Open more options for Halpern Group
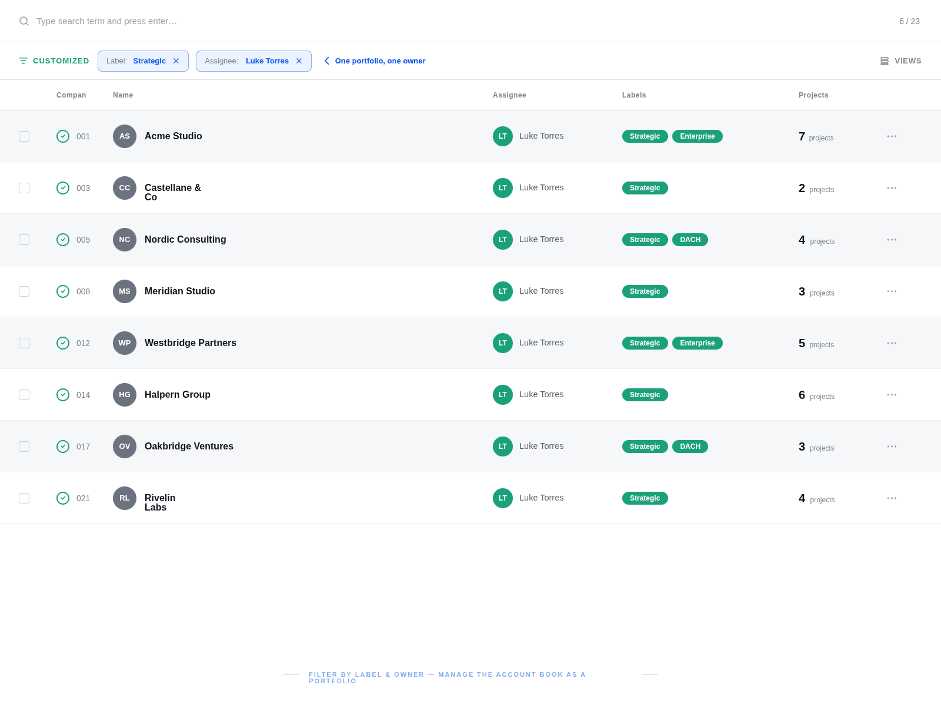 pyautogui.click(x=892, y=395)
